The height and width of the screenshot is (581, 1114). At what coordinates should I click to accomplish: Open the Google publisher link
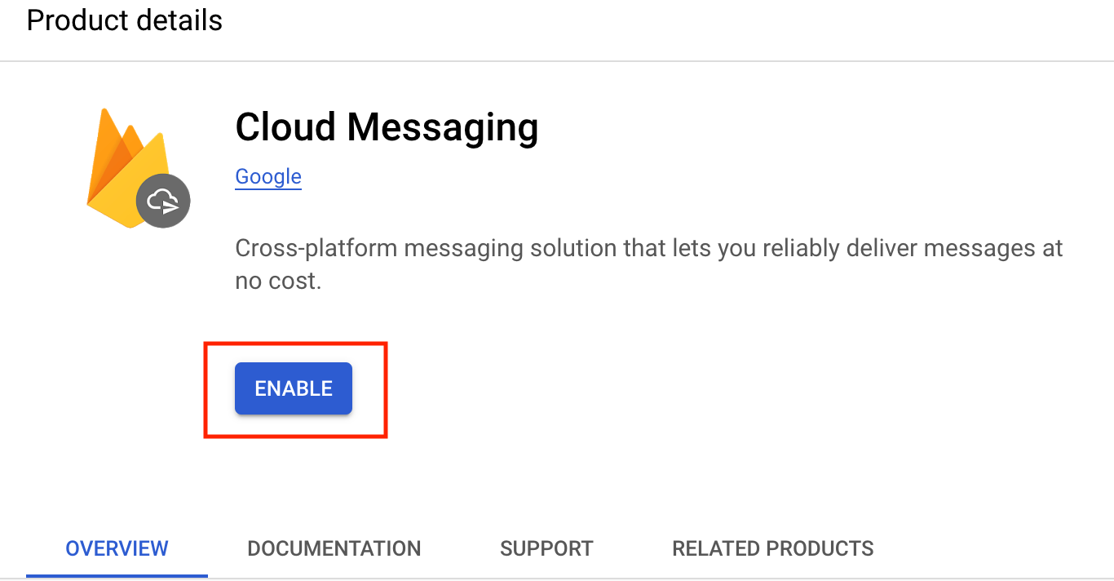(268, 177)
